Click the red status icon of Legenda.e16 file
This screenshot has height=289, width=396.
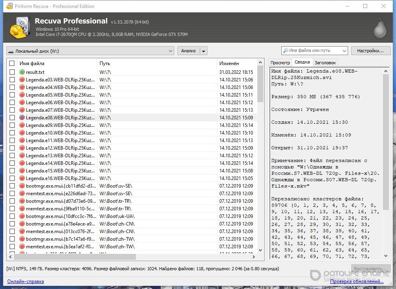click(x=22, y=178)
